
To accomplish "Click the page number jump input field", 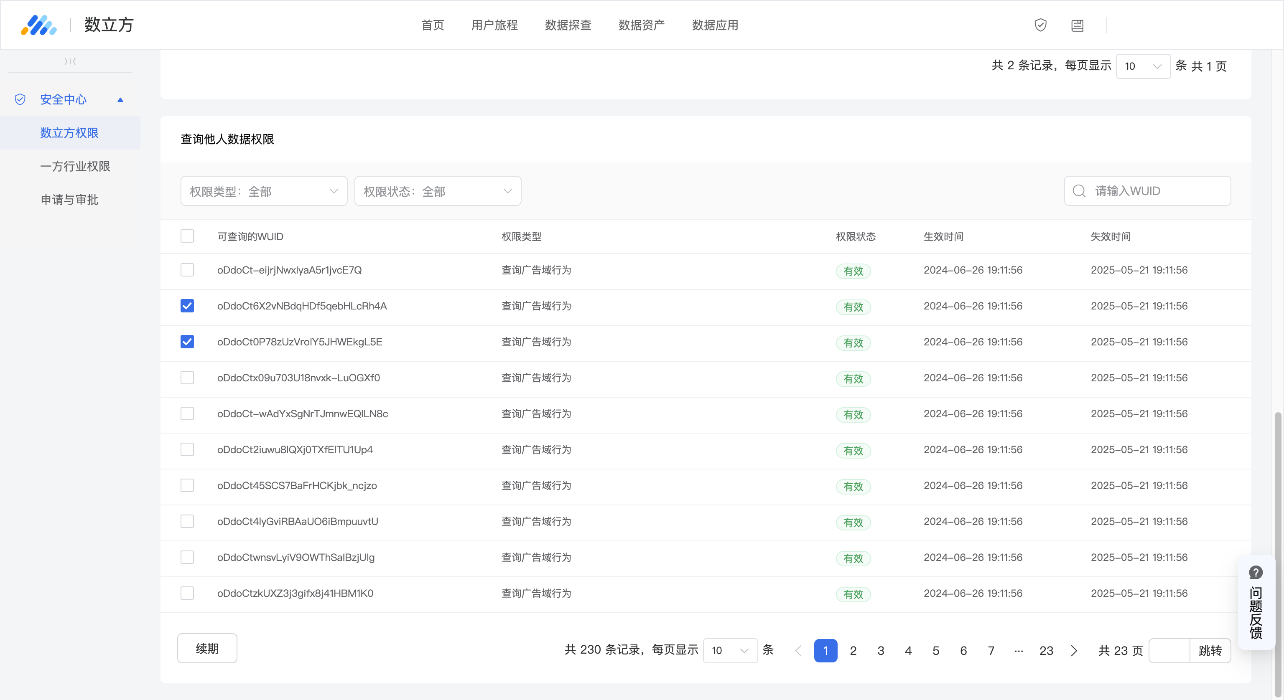I will 1169,651.
